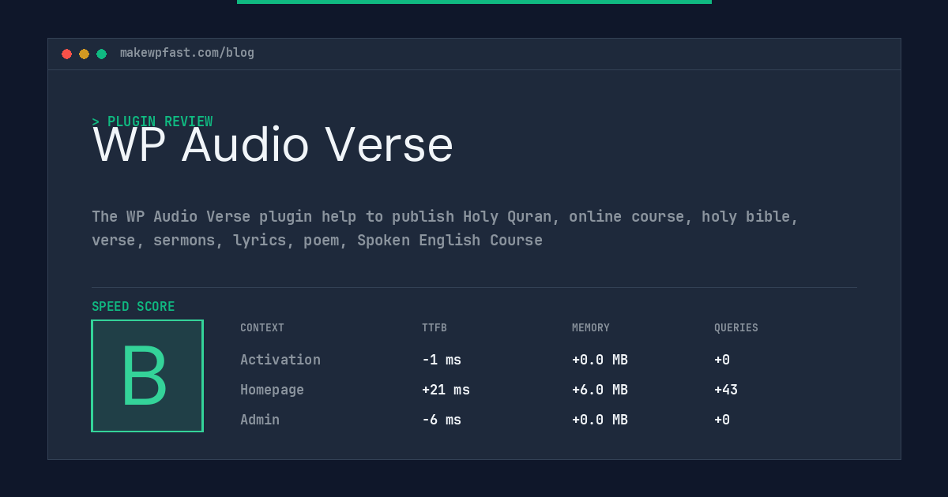
Task: Select the Admin row label
Action: coord(260,420)
